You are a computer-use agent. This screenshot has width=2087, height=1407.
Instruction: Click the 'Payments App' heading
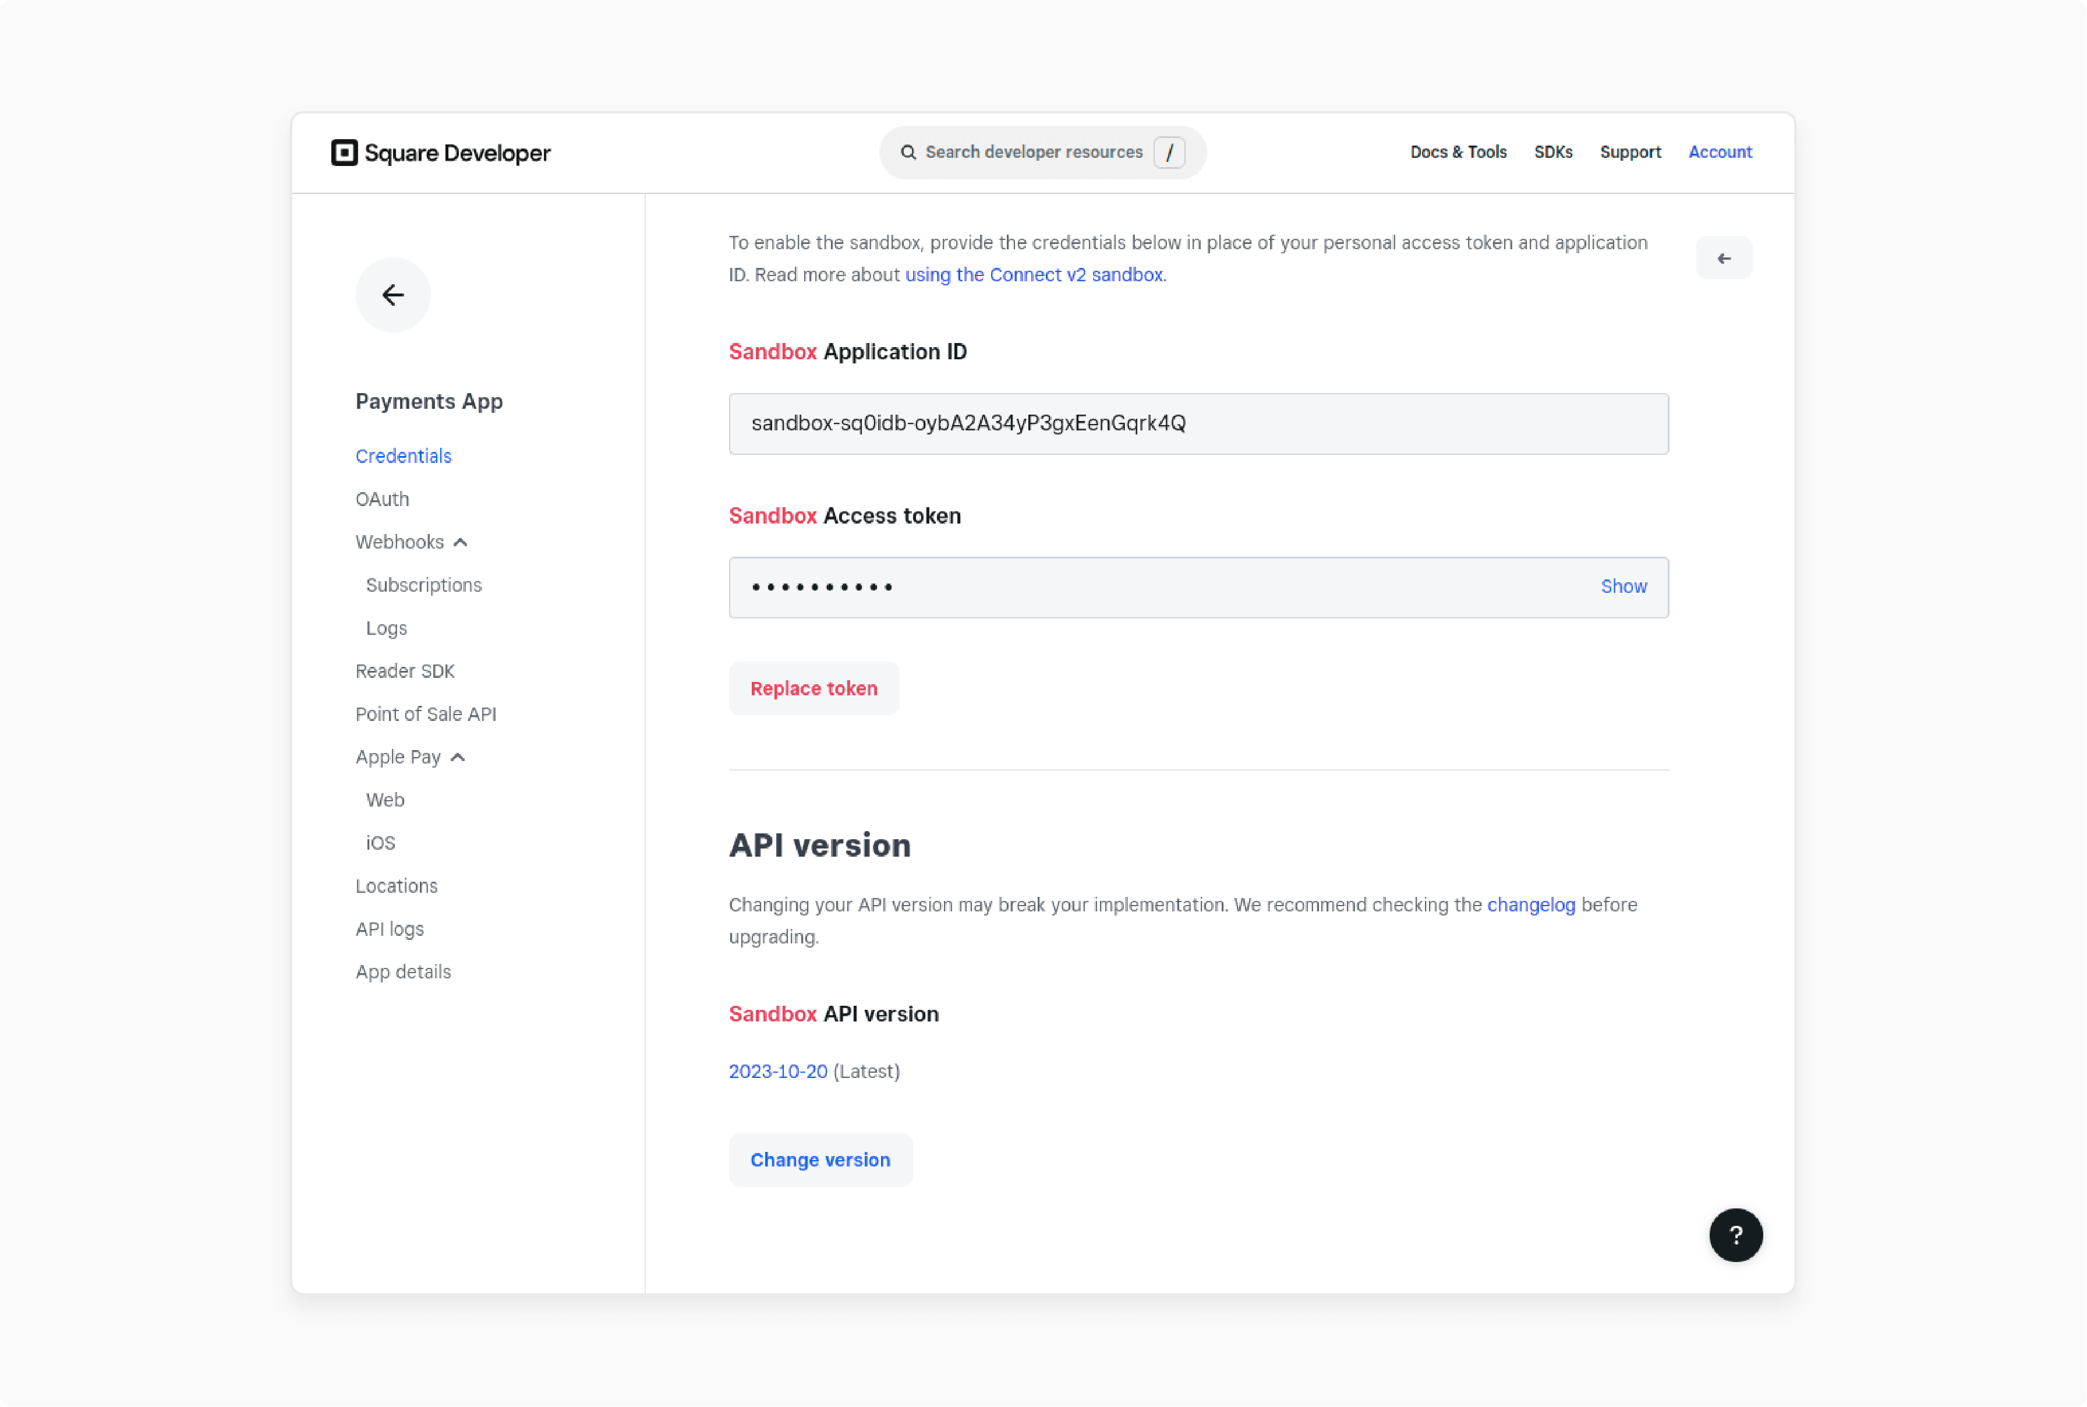click(x=429, y=401)
